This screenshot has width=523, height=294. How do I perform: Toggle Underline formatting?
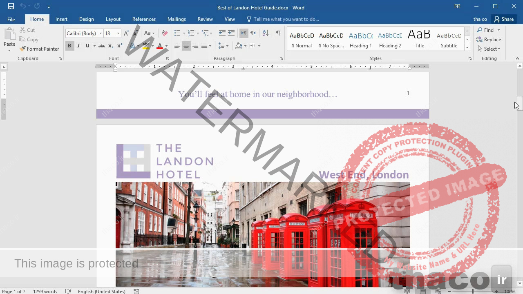coord(87,46)
